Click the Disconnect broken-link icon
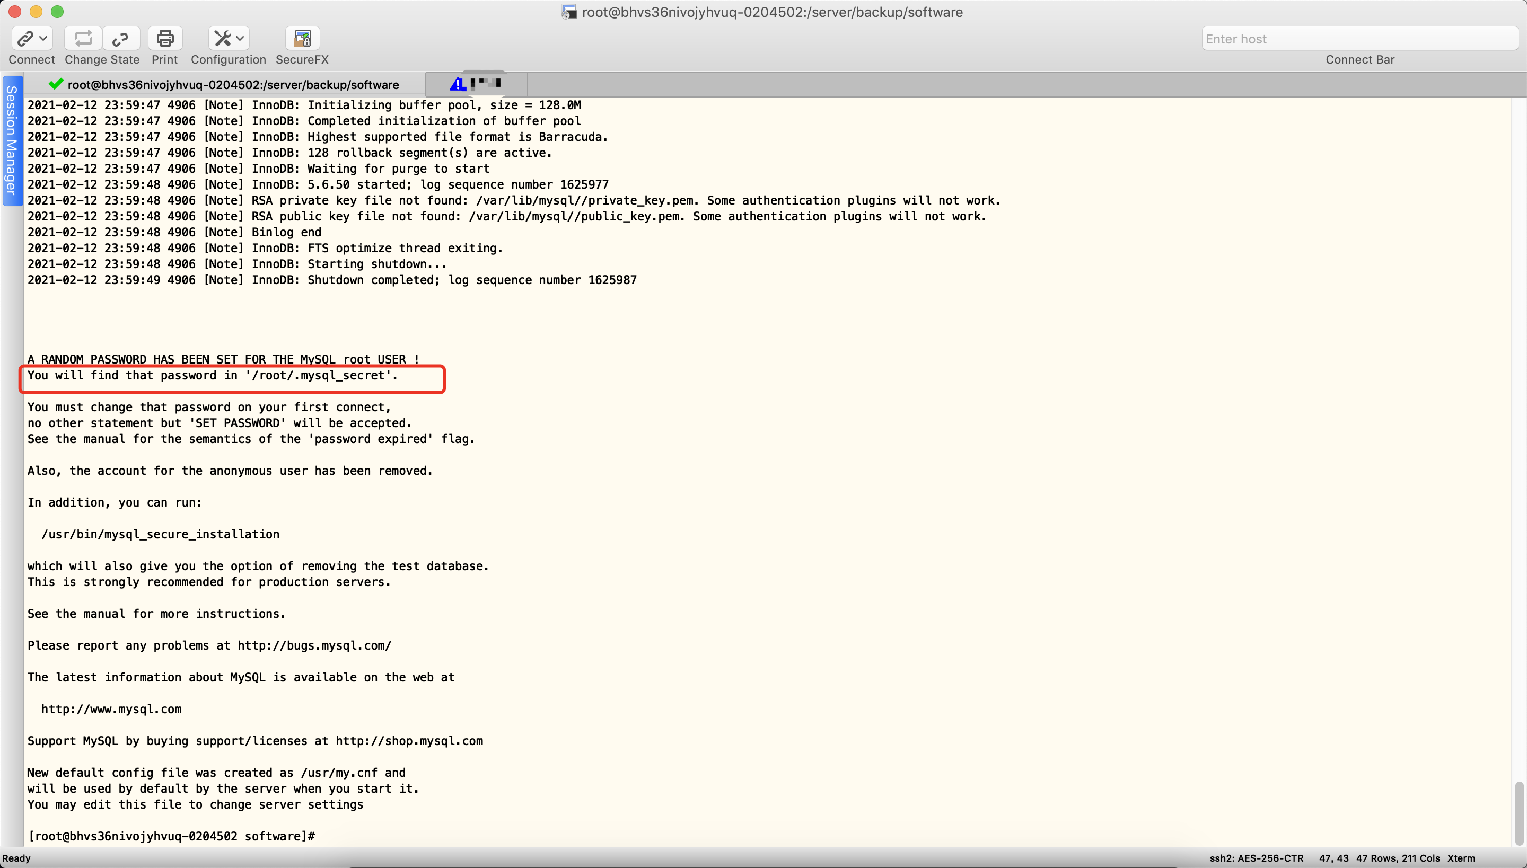The image size is (1527, 868). pyautogui.click(x=120, y=39)
